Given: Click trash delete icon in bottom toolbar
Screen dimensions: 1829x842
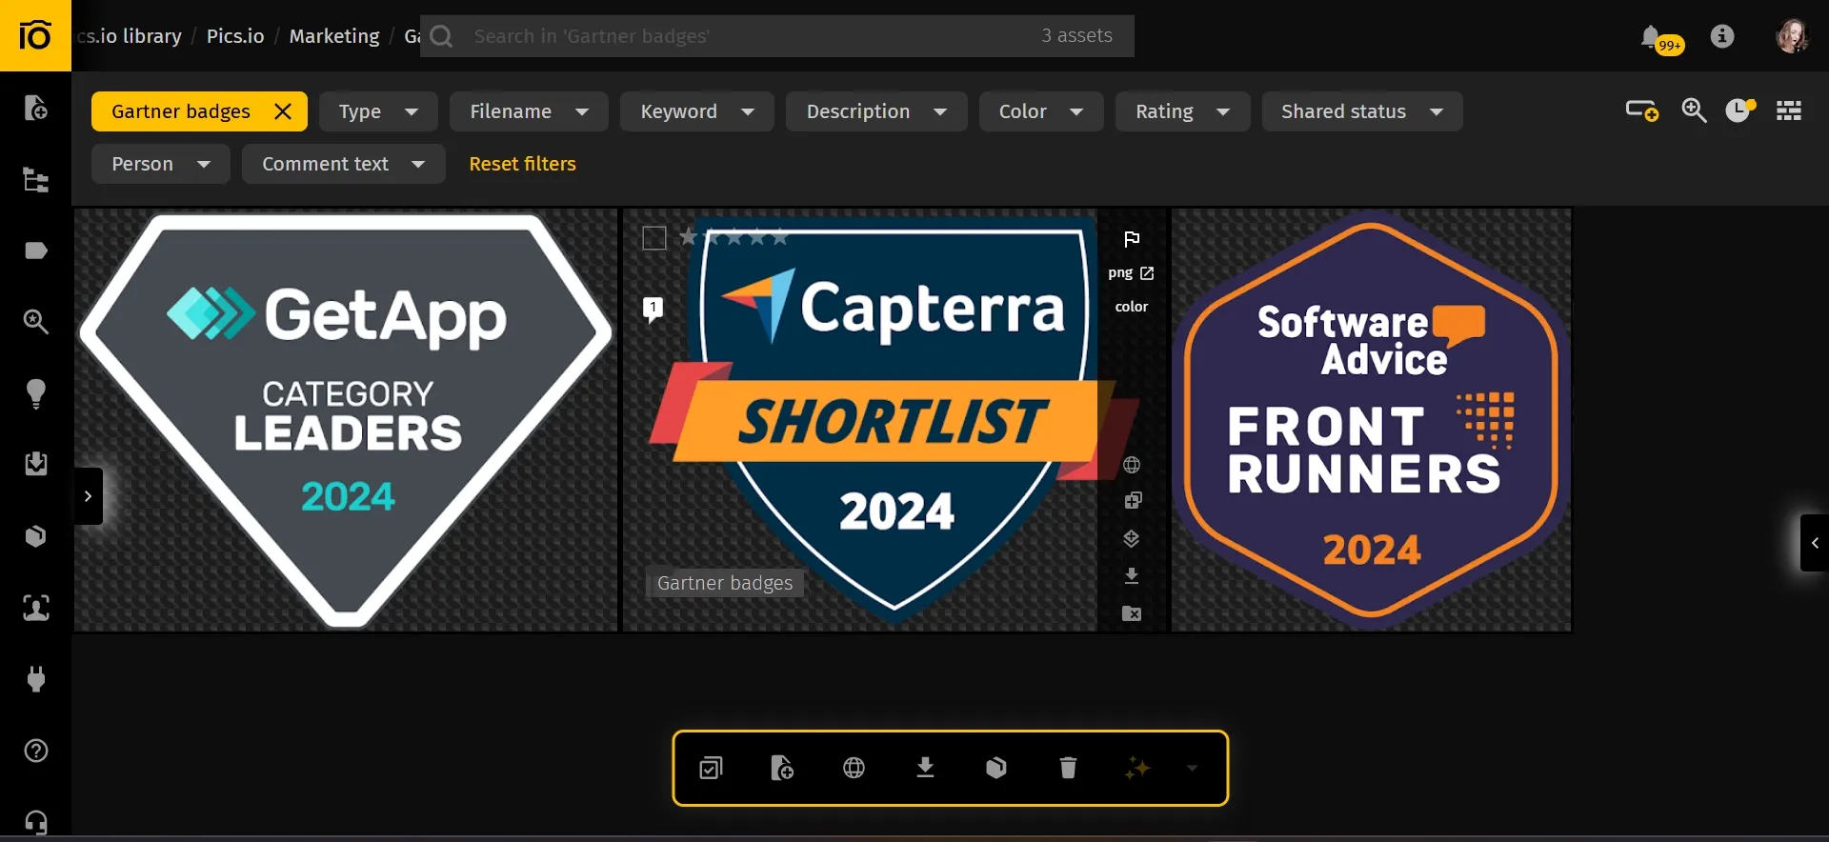Looking at the screenshot, I should [1068, 768].
